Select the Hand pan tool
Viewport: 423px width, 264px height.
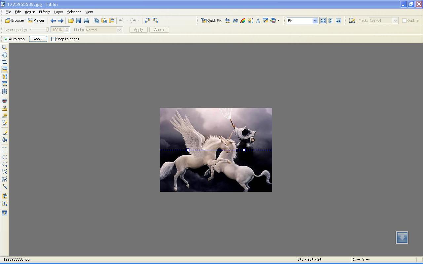[x=5, y=54]
